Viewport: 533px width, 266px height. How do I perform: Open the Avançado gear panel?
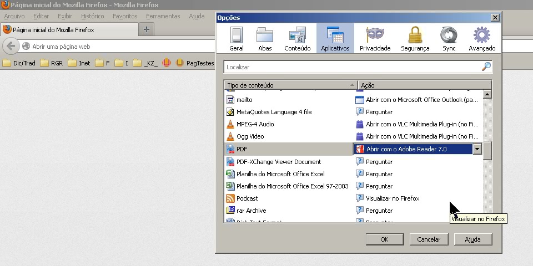481,39
